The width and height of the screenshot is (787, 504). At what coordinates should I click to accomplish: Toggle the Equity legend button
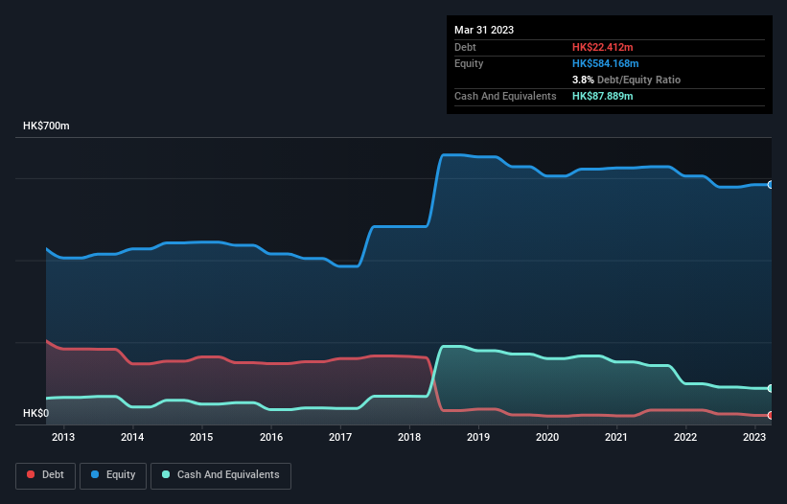click(x=113, y=475)
